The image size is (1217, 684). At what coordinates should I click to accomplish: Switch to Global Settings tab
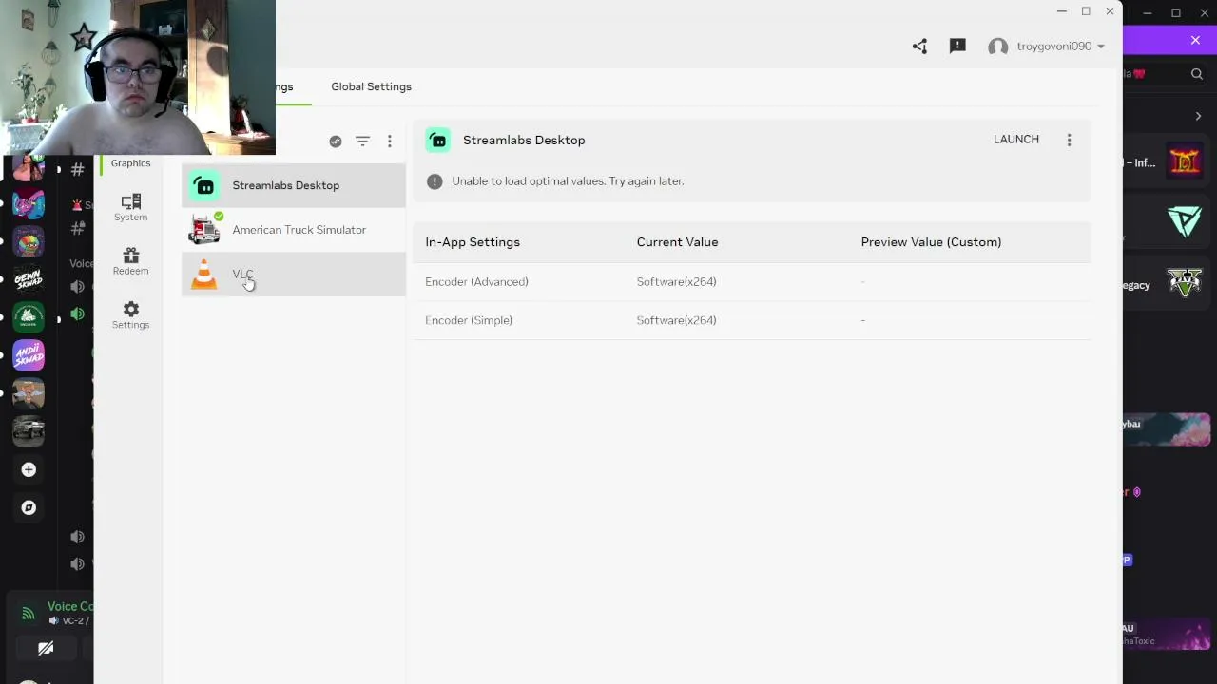371,86
